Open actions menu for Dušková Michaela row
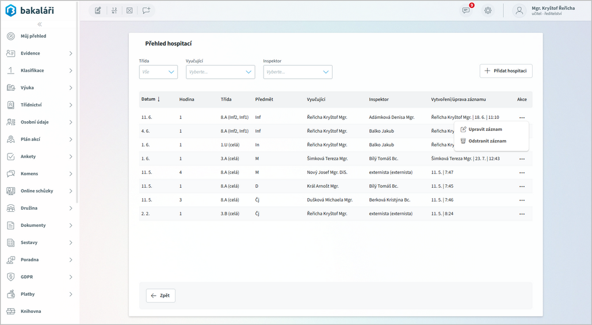The width and height of the screenshot is (592, 325). tap(522, 200)
